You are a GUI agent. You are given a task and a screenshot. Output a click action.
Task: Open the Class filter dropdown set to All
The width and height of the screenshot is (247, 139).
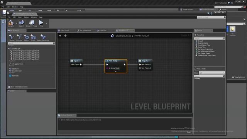click(x=211, y=73)
